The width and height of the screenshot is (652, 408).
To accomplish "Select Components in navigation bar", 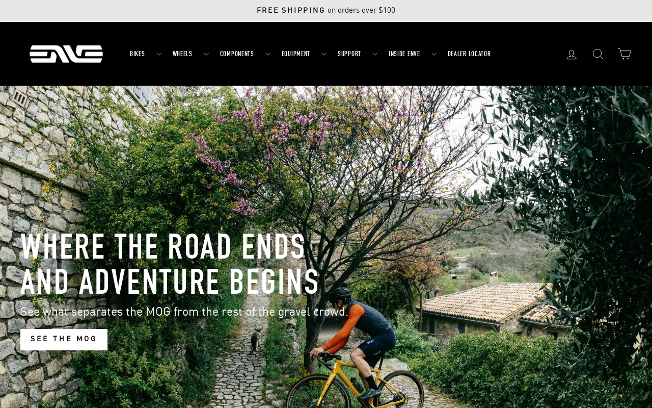I will click(237, 54).
